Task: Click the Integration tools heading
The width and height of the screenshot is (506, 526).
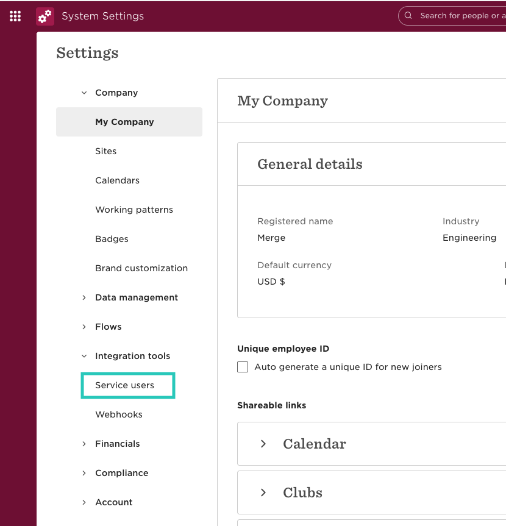Action: click(132, 356)
